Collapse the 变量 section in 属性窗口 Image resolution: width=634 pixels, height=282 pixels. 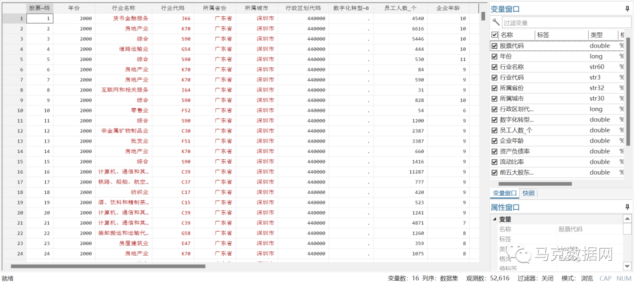click(x=494, y=219)
